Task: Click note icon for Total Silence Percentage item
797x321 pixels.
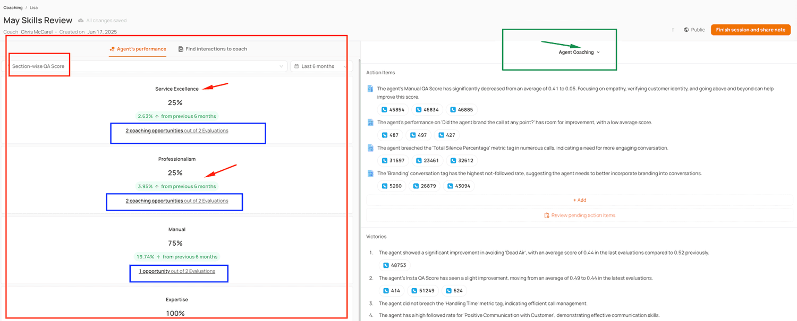Action: coord(370,148)
